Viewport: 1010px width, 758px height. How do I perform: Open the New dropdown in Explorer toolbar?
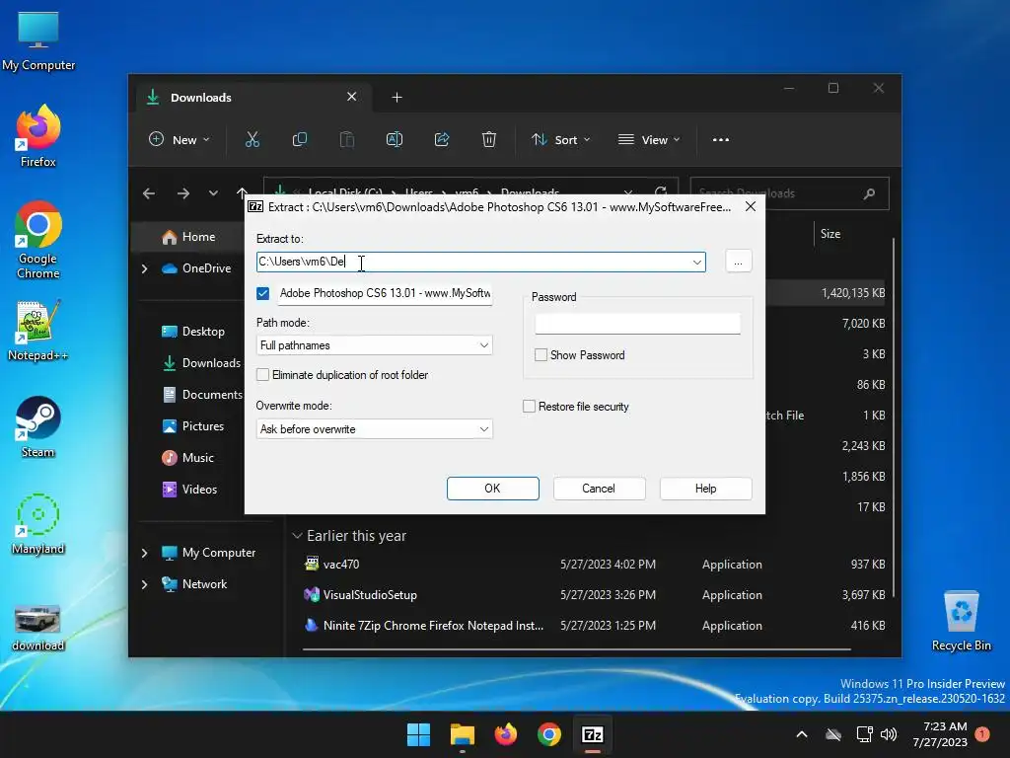180,140
